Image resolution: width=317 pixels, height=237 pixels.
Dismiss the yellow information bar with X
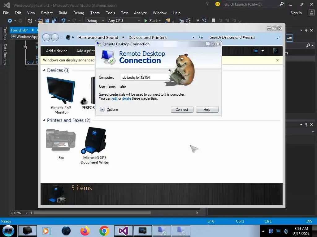coord(277,60)
